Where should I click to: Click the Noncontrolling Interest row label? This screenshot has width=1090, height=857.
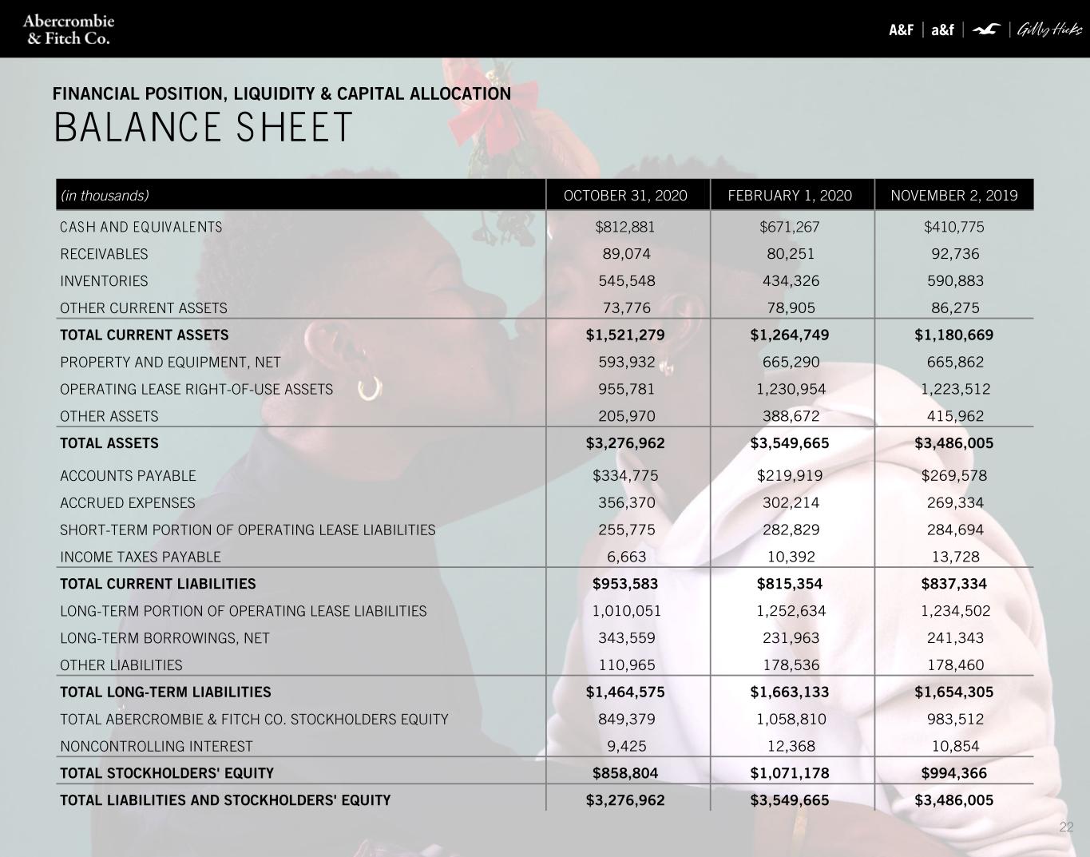click(157, 746)
